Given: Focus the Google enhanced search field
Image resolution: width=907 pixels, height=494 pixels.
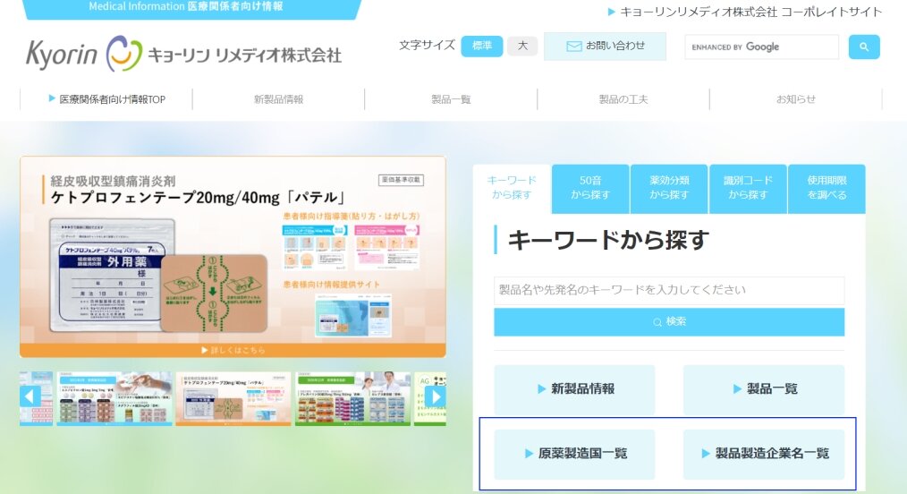Looking at the screenshot, I should point(762,47).
